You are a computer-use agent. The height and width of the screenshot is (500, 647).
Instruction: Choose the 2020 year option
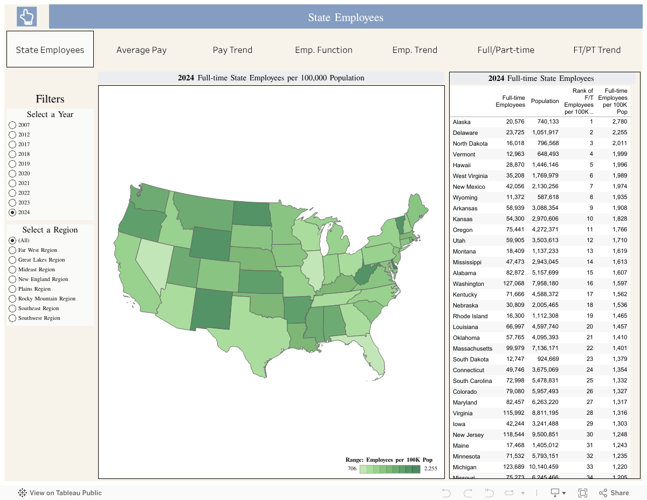(12, 174)
